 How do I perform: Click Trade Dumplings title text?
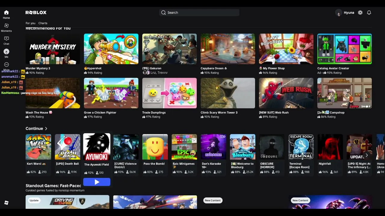click(154, 112)
